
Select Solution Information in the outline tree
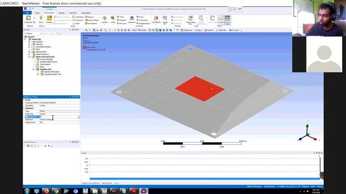click(x=51, y=72)
